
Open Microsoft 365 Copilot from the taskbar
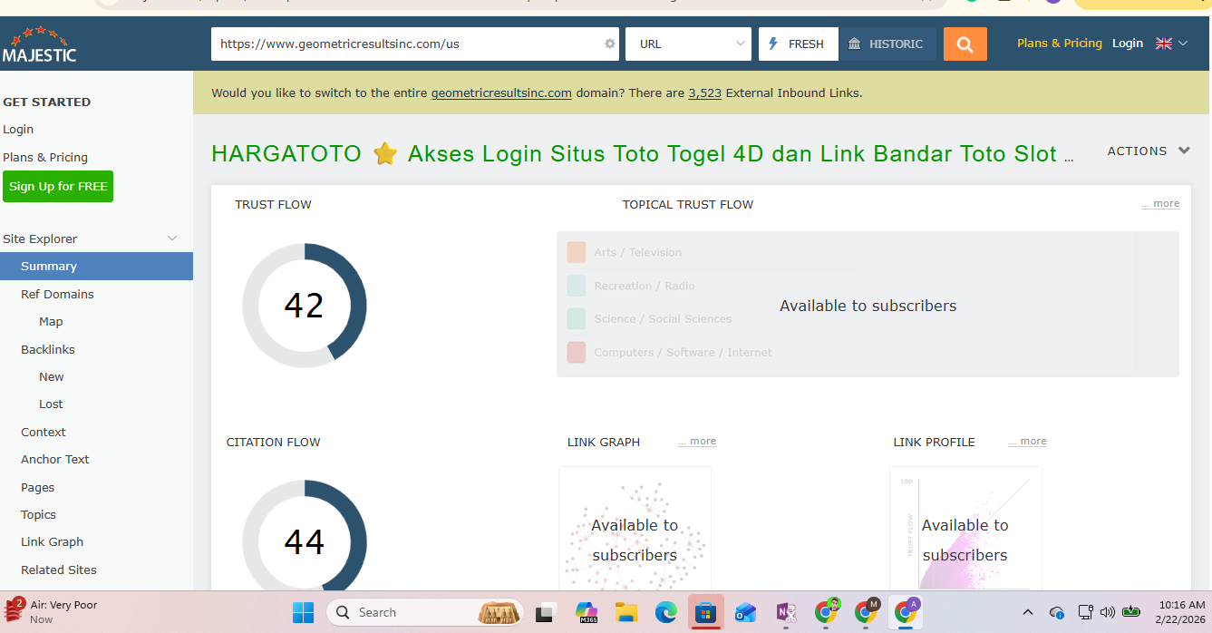pyautogui.click(x=587, y=612)
